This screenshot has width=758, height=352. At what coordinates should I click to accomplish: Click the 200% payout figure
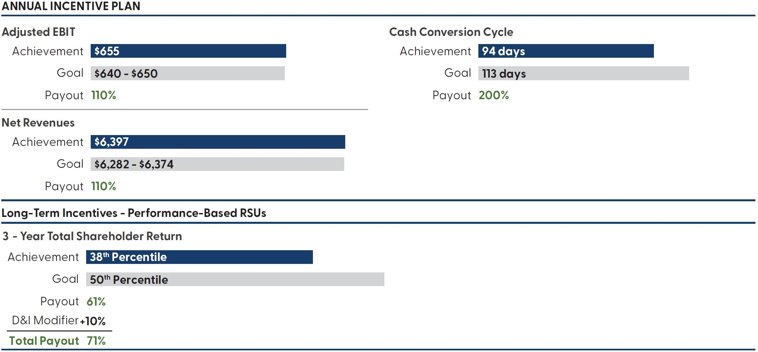click(493, 95)
